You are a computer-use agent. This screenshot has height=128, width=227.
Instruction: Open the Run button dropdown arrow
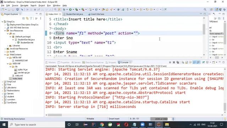pyautogui.click(x=73, y=10)
